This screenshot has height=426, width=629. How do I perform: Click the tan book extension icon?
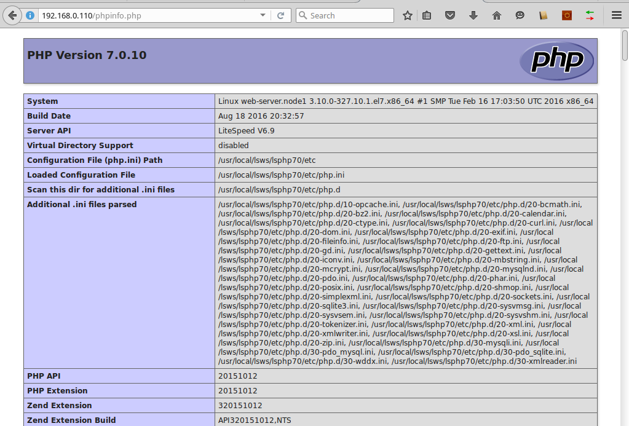(x=543, y=15)
